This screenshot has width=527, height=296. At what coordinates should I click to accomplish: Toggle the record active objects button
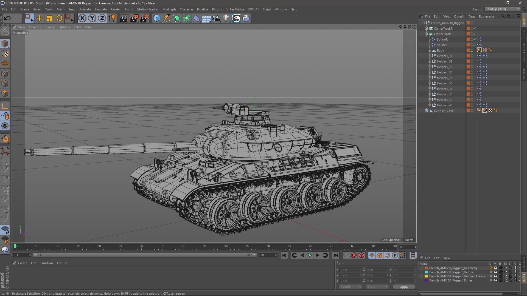pyautogui.click(x=346, y=255)
